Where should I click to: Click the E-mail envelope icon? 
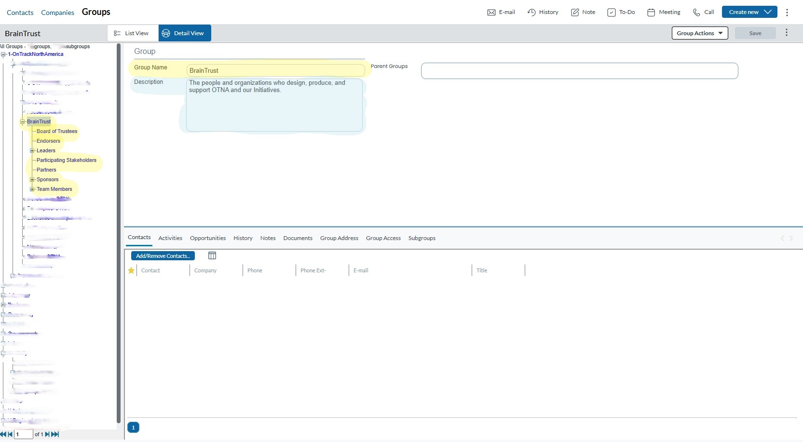[x=491, y=13]
